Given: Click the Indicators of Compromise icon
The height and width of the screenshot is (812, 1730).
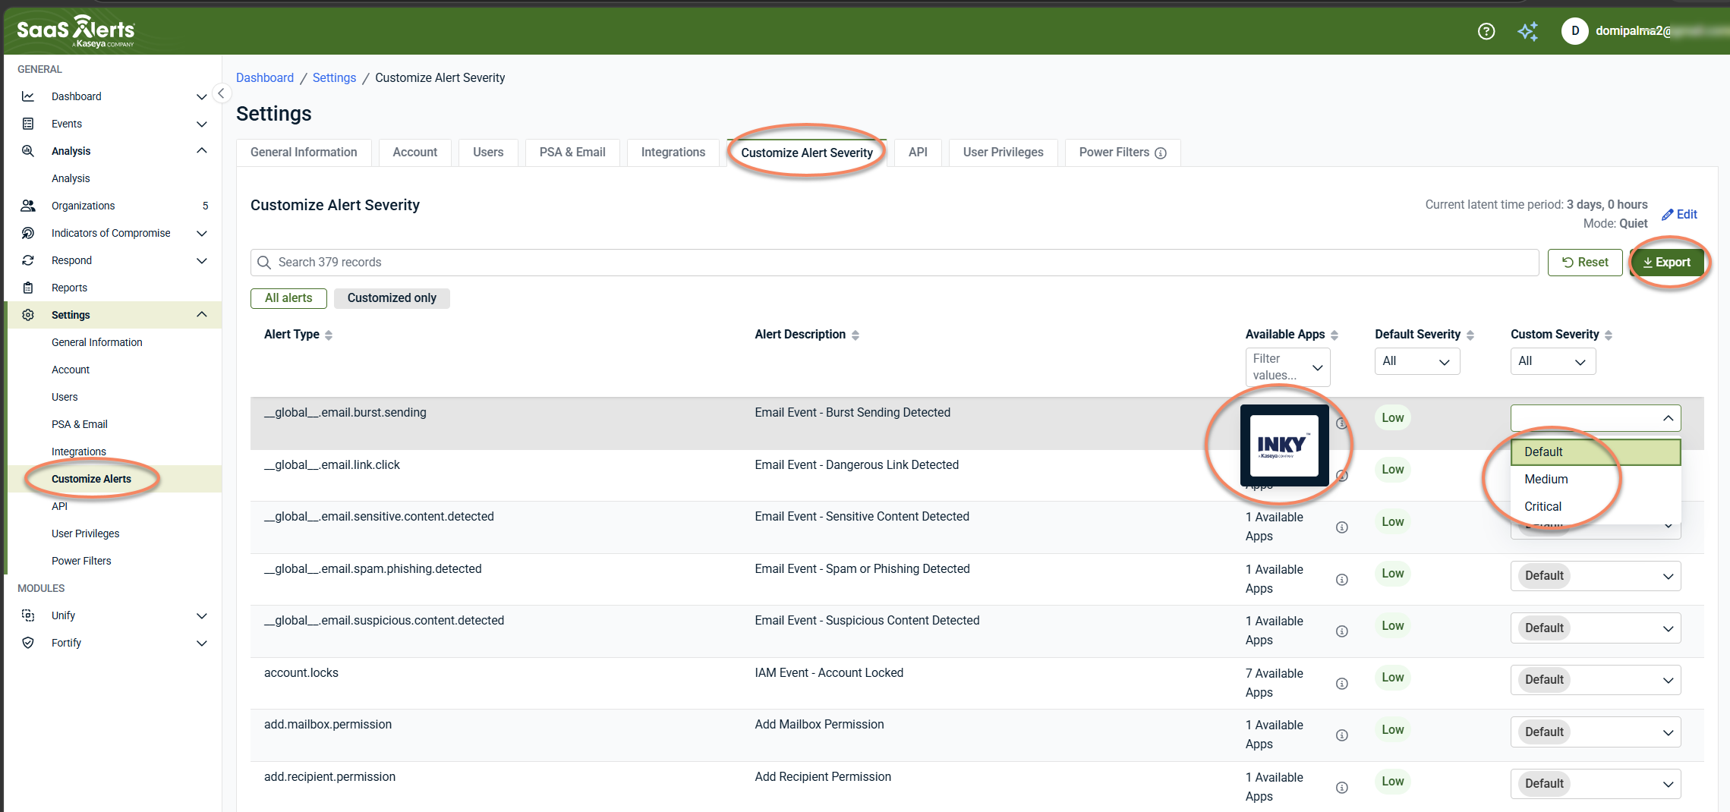Looking at the screenshot, I should pyautogui.click(x=28, y=233).
